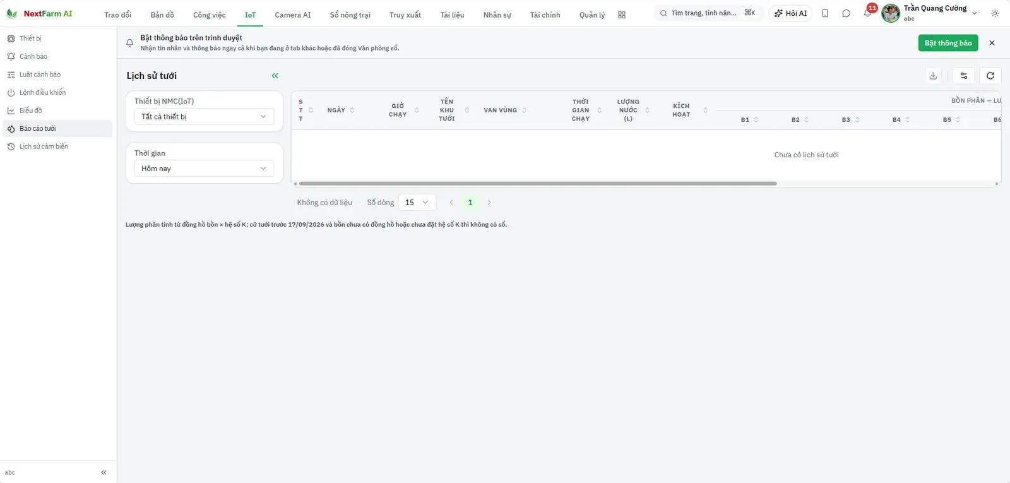Switch to the Camera AI tab

pos(293,15)
